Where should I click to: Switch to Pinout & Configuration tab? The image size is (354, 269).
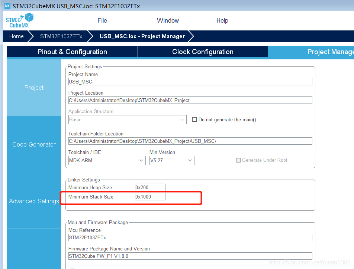point(72,52)
